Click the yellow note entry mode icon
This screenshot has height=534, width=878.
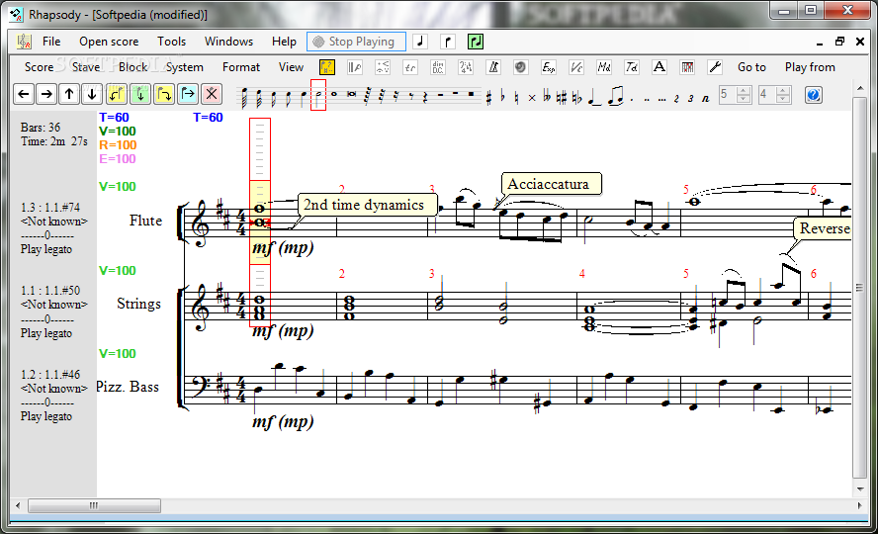point(327,67)
